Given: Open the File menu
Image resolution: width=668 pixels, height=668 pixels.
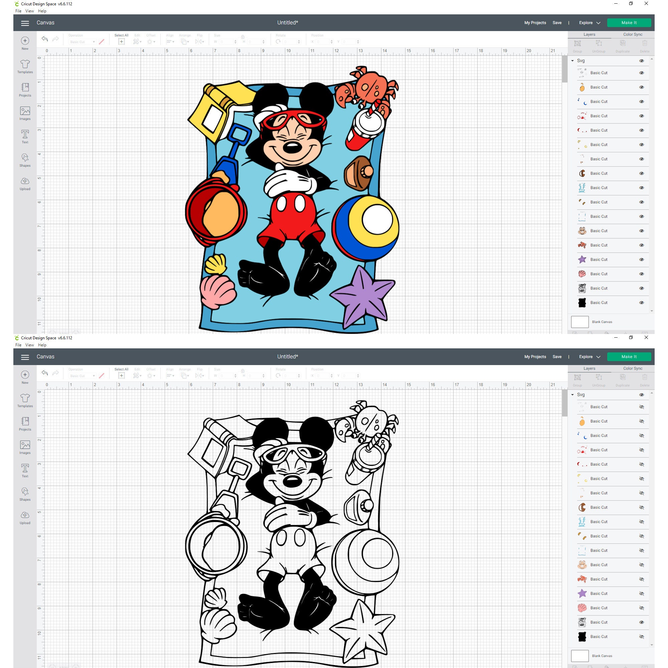Looking at the screenshot, I should (x=18, y=11).
